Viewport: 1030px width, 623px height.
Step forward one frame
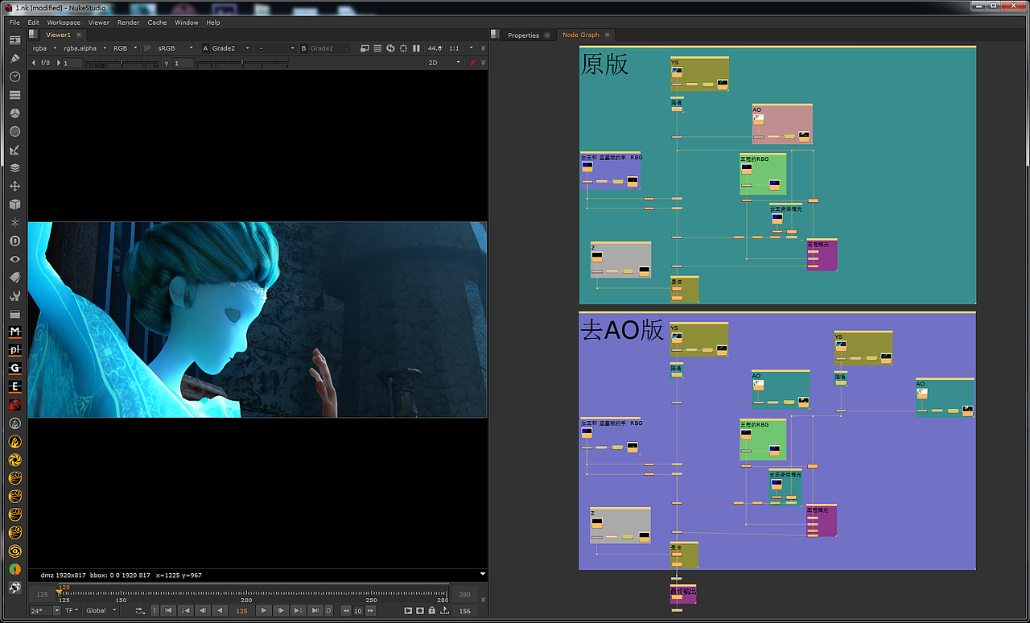(281, 610)
